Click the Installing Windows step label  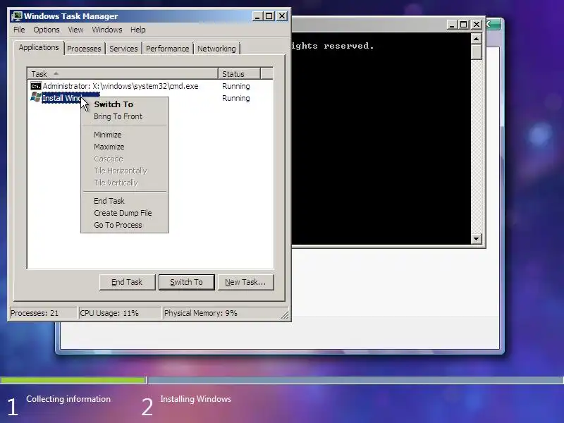(196, 399)
